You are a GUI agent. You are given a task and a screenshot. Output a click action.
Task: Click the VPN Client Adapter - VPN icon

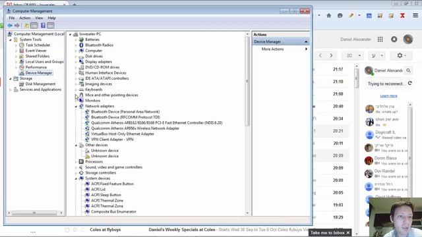pos(87,140)
